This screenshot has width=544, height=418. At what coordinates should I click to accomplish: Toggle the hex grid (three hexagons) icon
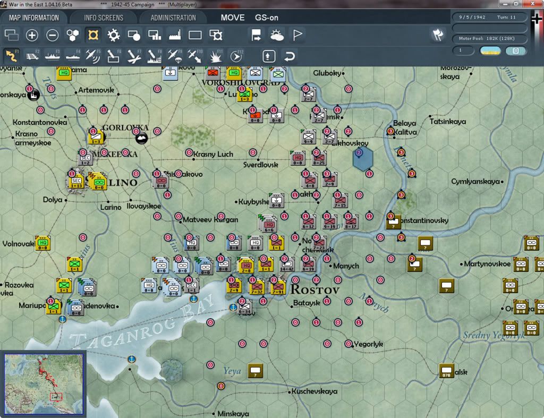pos(73,35)
